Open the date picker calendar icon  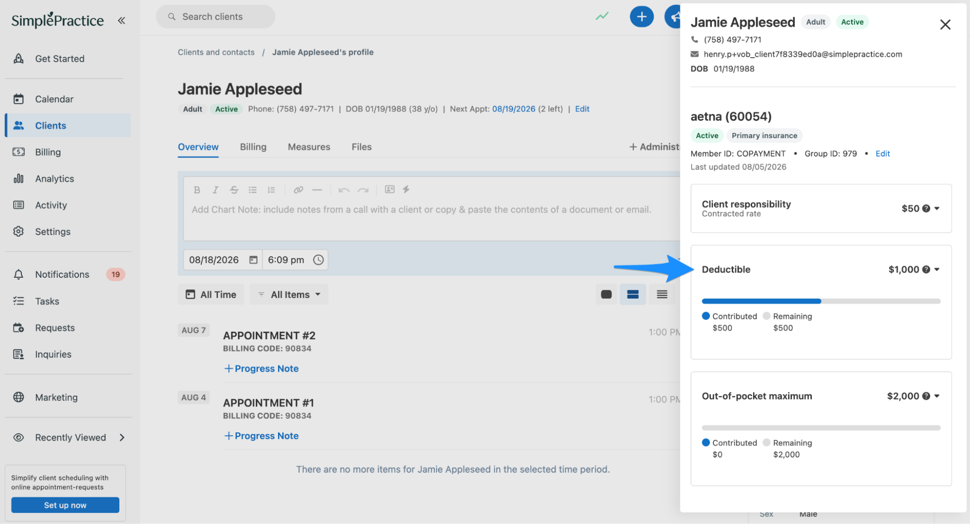click(253, 260)
